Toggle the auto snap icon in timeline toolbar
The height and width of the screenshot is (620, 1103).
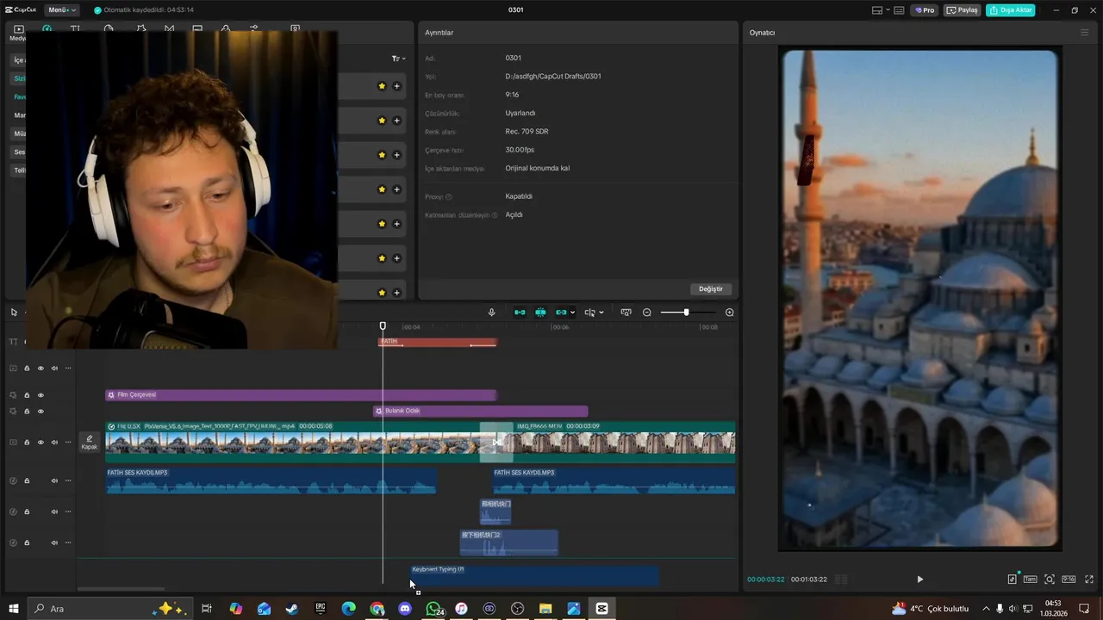540,313
